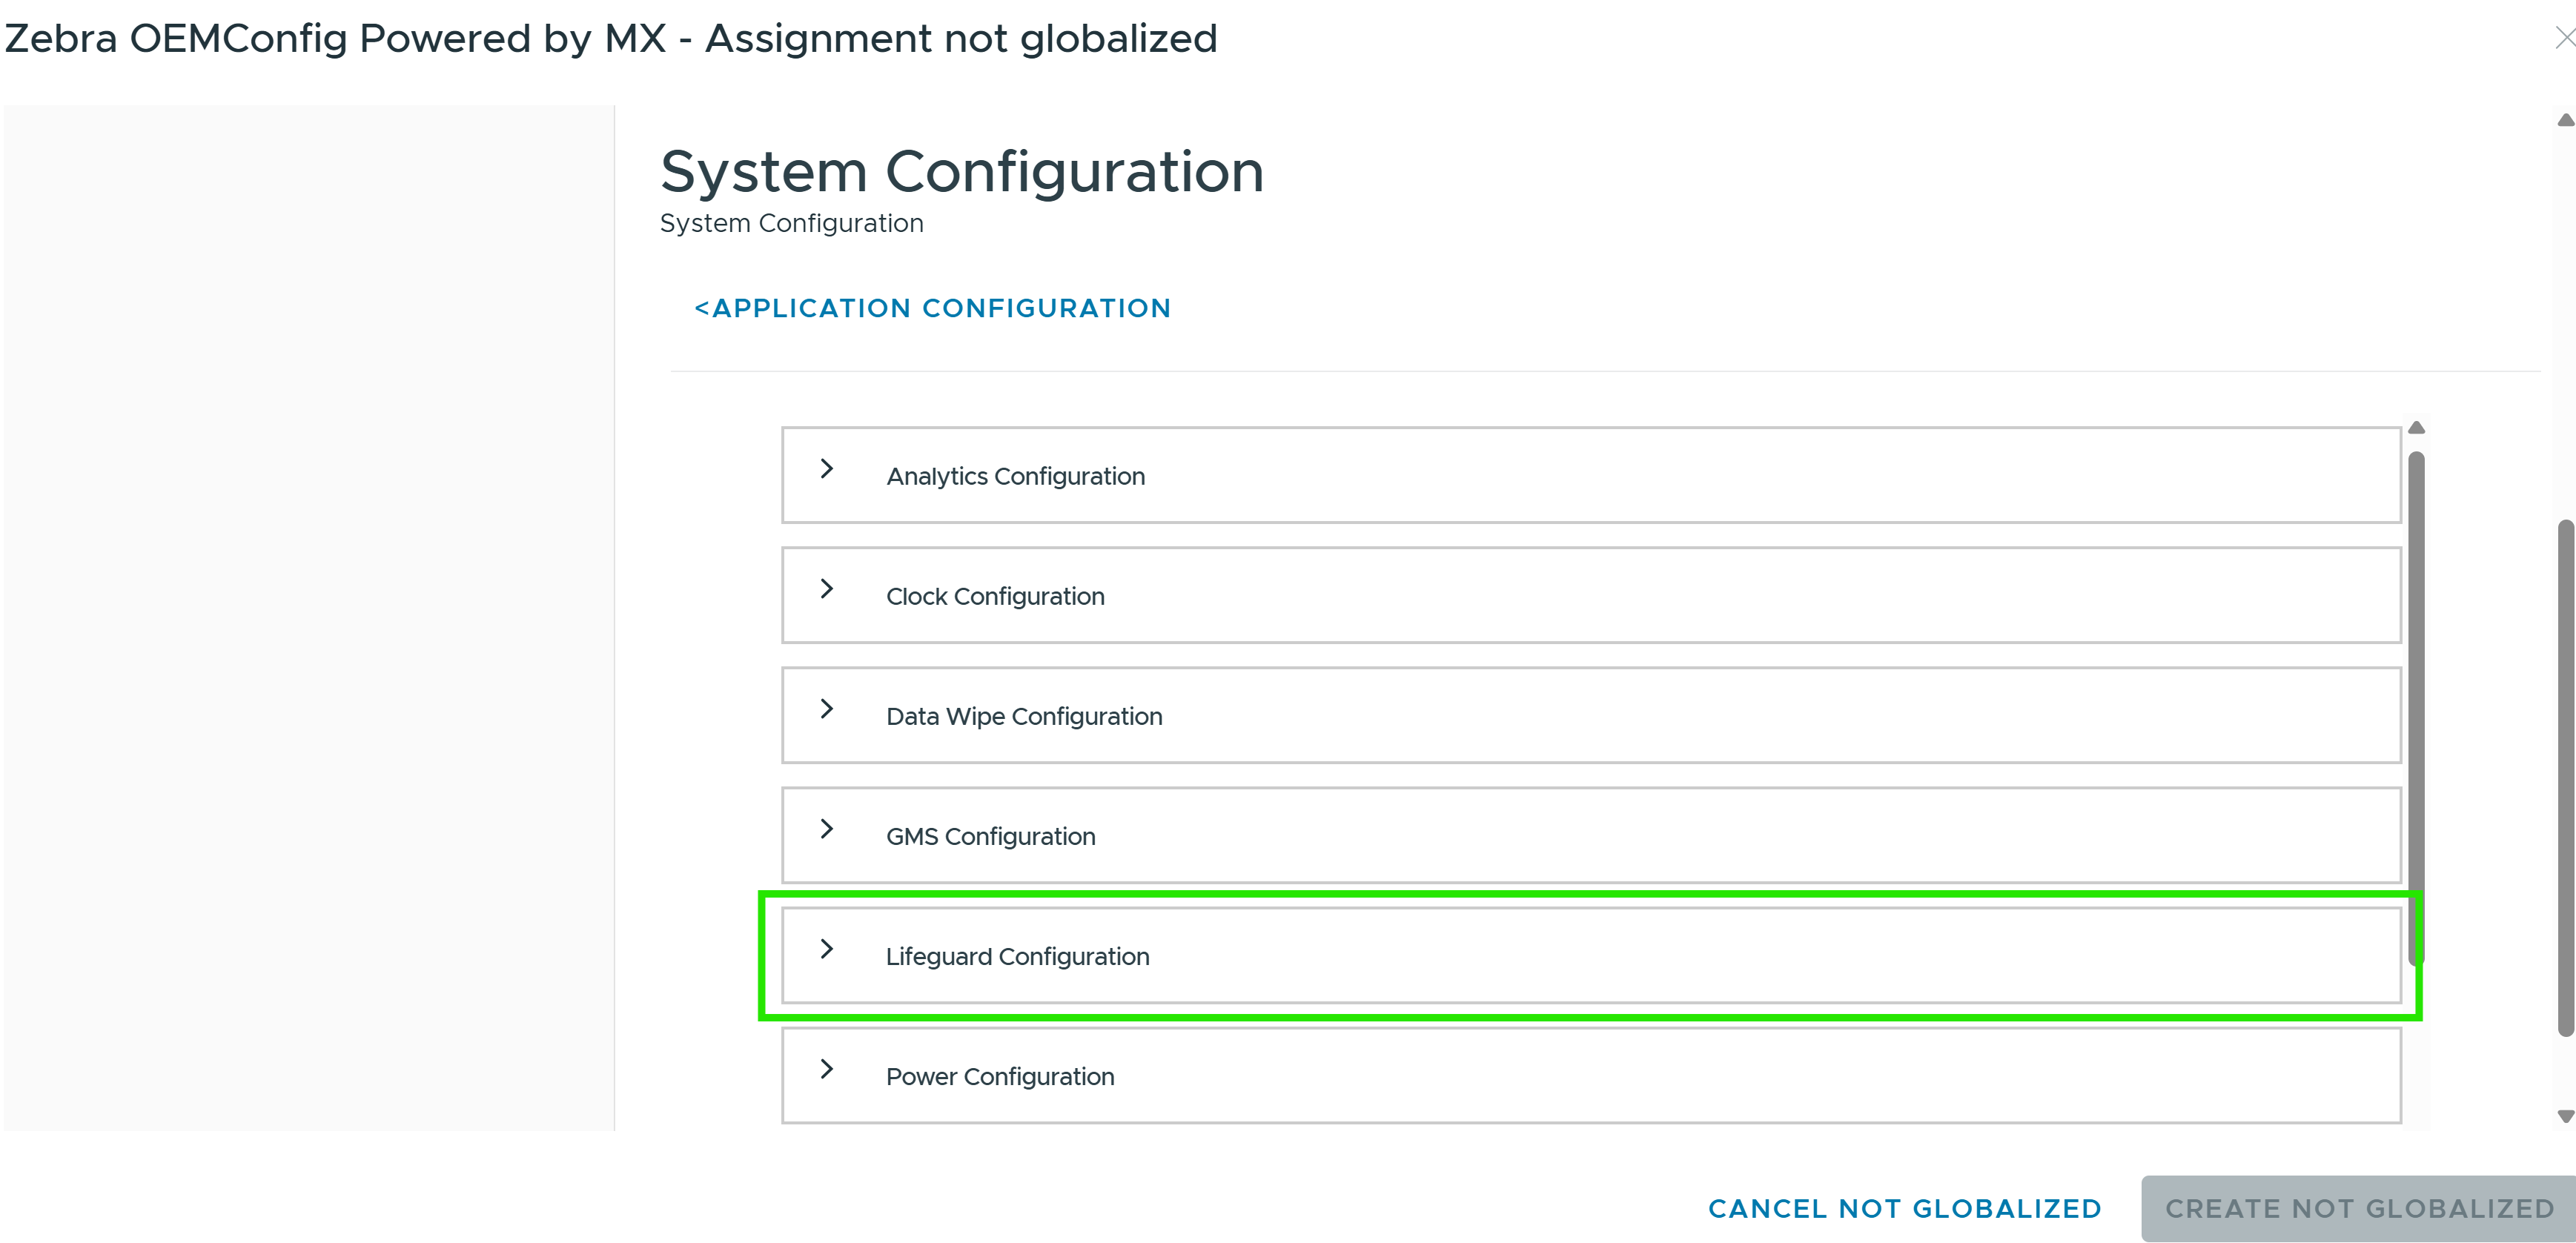This screenshot has width=2576, height=1243.
Task: Expand Data Wipe Configuration chevron
Action: [826, 708]
